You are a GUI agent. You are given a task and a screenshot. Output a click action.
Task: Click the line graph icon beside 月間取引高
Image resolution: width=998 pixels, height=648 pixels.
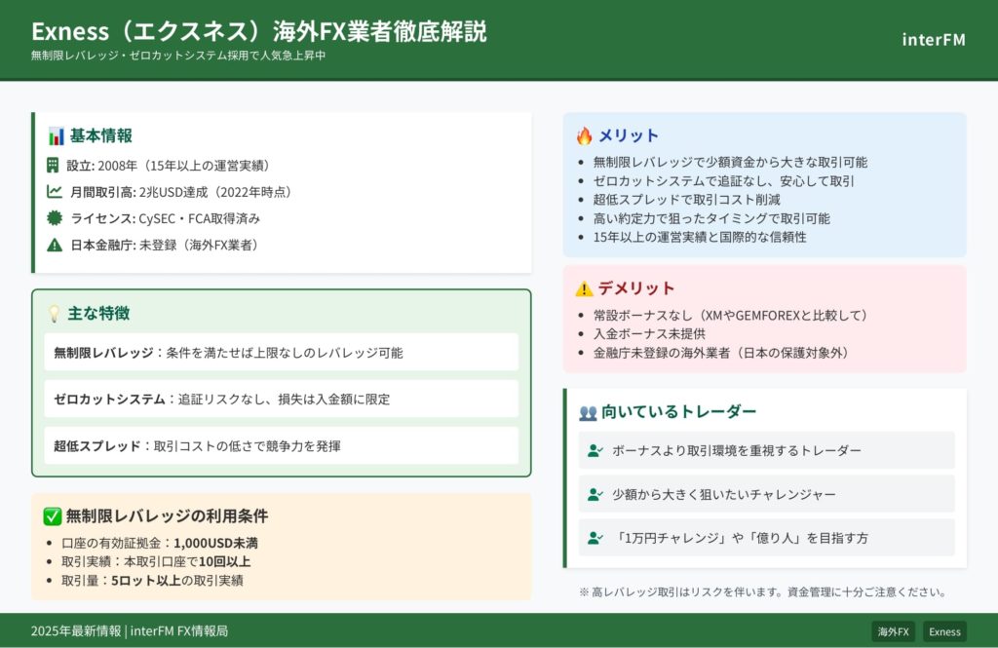[x=54, y=192]
